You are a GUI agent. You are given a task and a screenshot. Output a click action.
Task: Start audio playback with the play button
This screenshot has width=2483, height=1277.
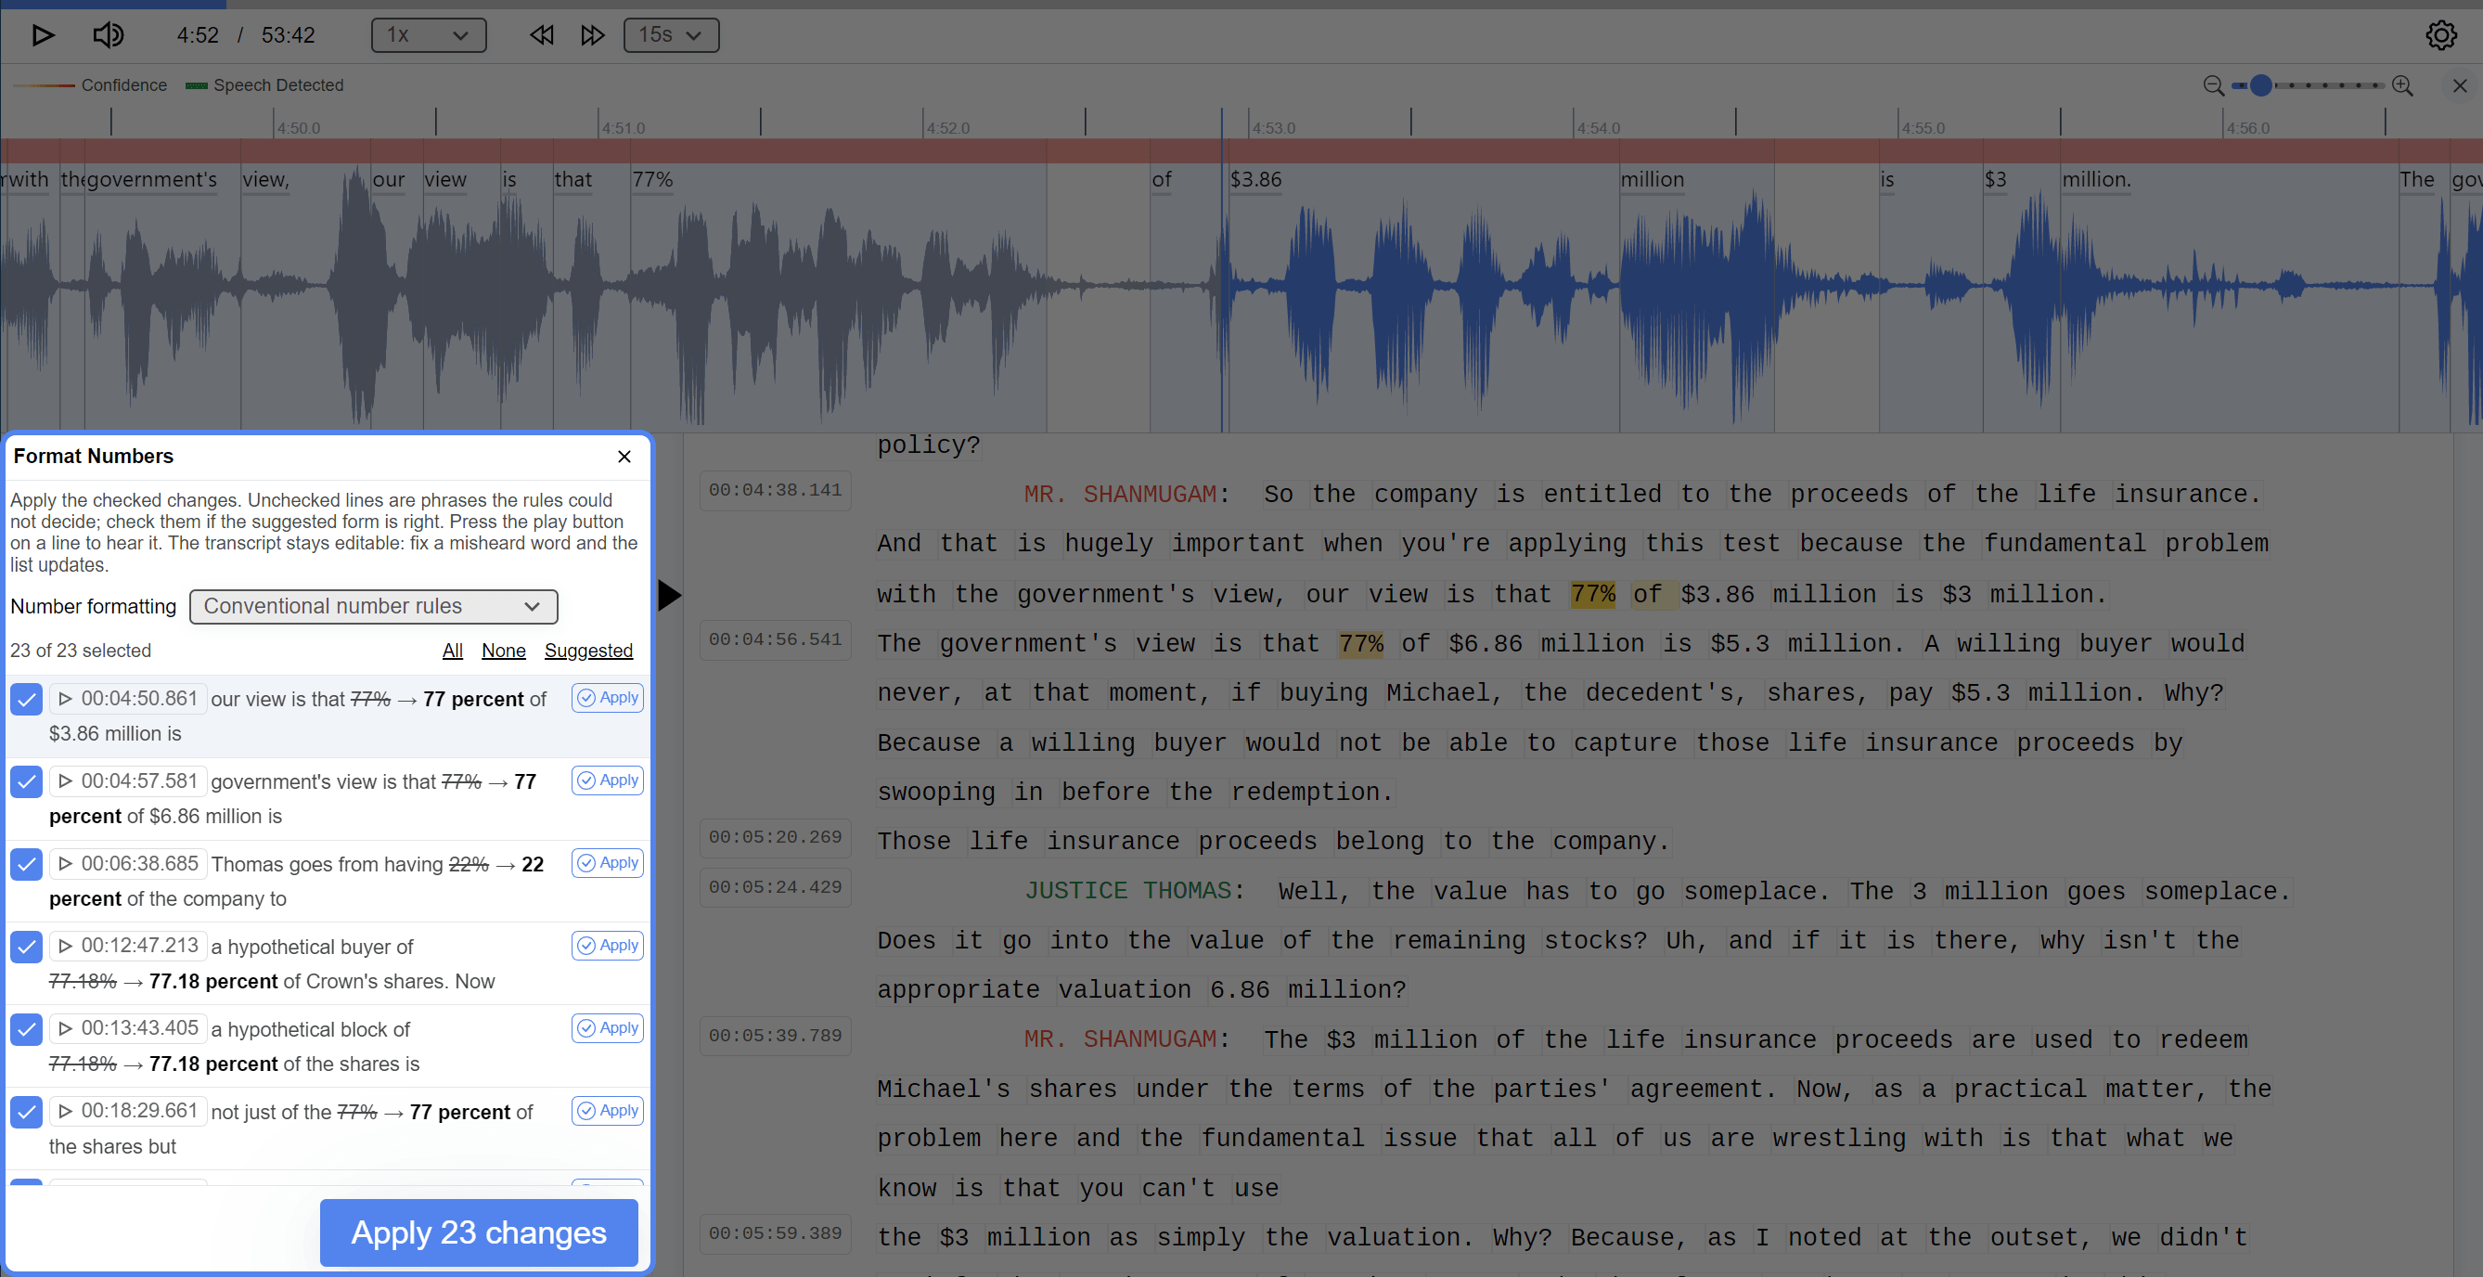[x=43, y=35]
